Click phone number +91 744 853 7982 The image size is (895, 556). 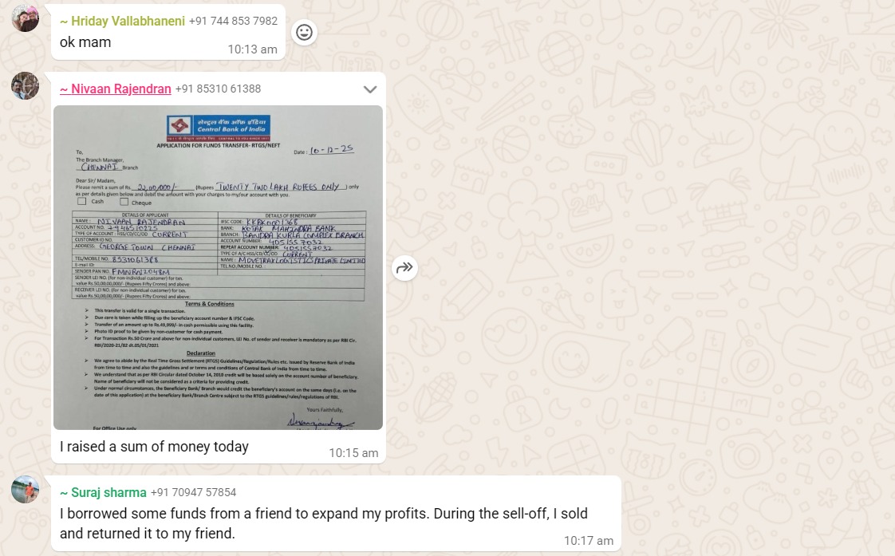[233, 21]
